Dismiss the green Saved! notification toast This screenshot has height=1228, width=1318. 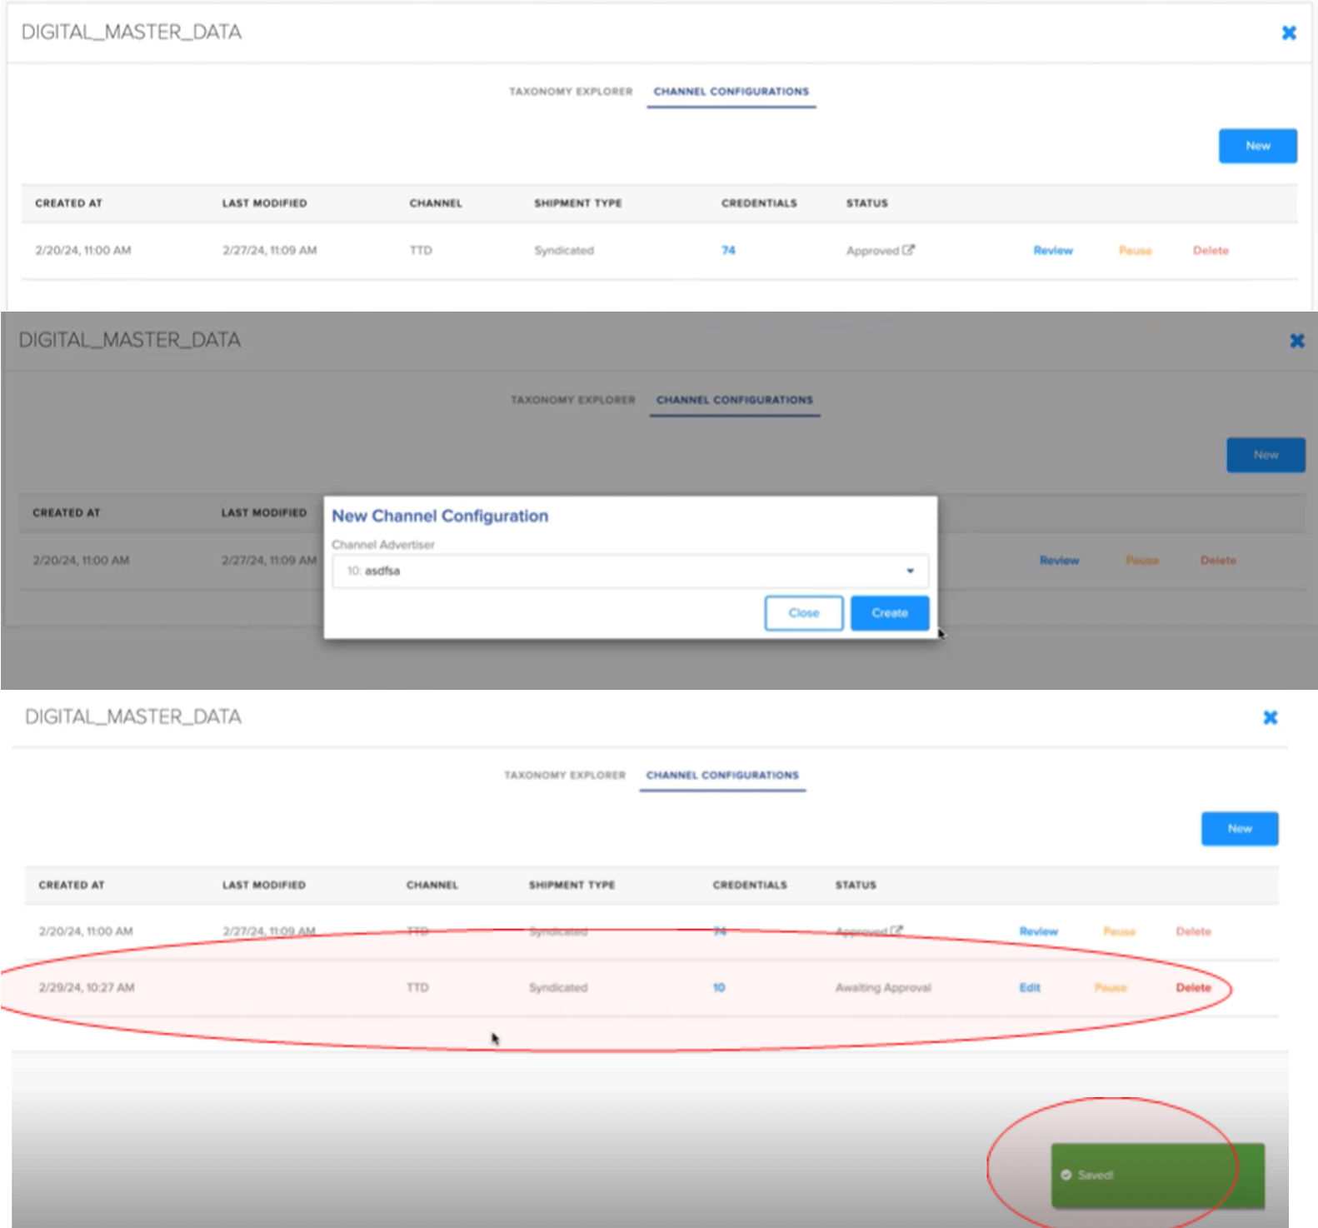(x=1157, y=1176)
